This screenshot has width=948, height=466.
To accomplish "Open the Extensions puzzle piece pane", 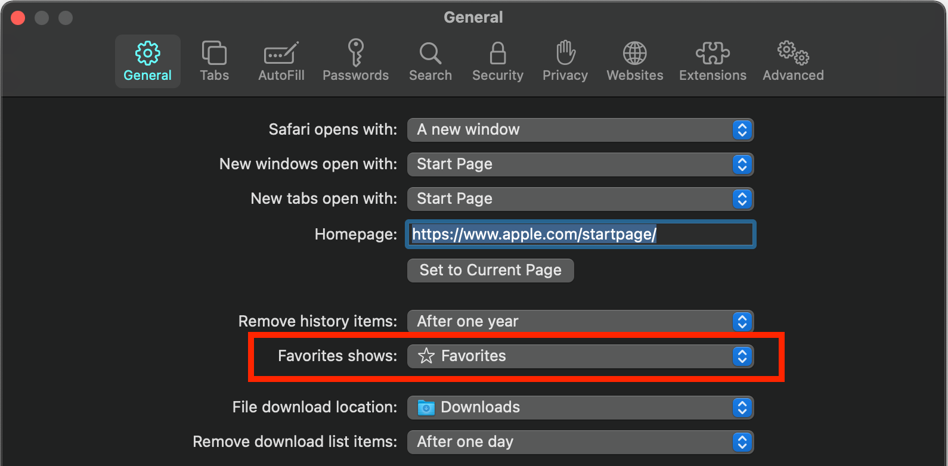I will [712, 61].
